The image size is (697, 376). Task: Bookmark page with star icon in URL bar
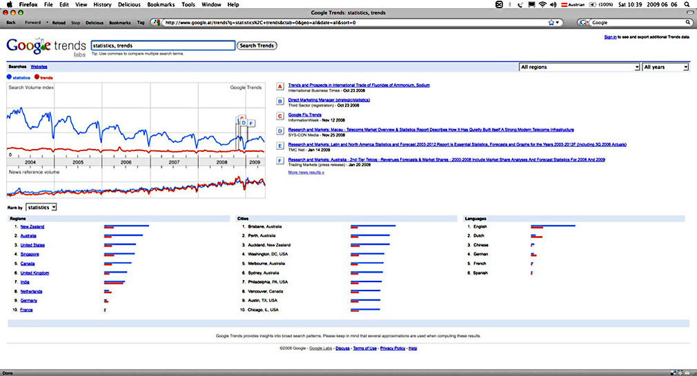[551, 22]
